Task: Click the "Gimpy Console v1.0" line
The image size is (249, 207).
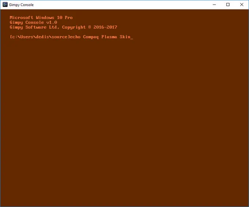Action: [x=33, y=22]
